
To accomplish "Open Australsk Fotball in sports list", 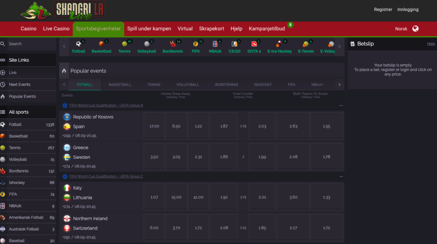I will point(28,229).
